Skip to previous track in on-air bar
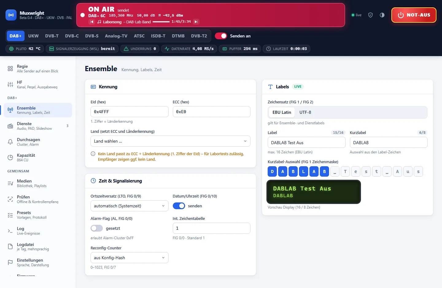442x288 pixels. click(x=92, y=22)
